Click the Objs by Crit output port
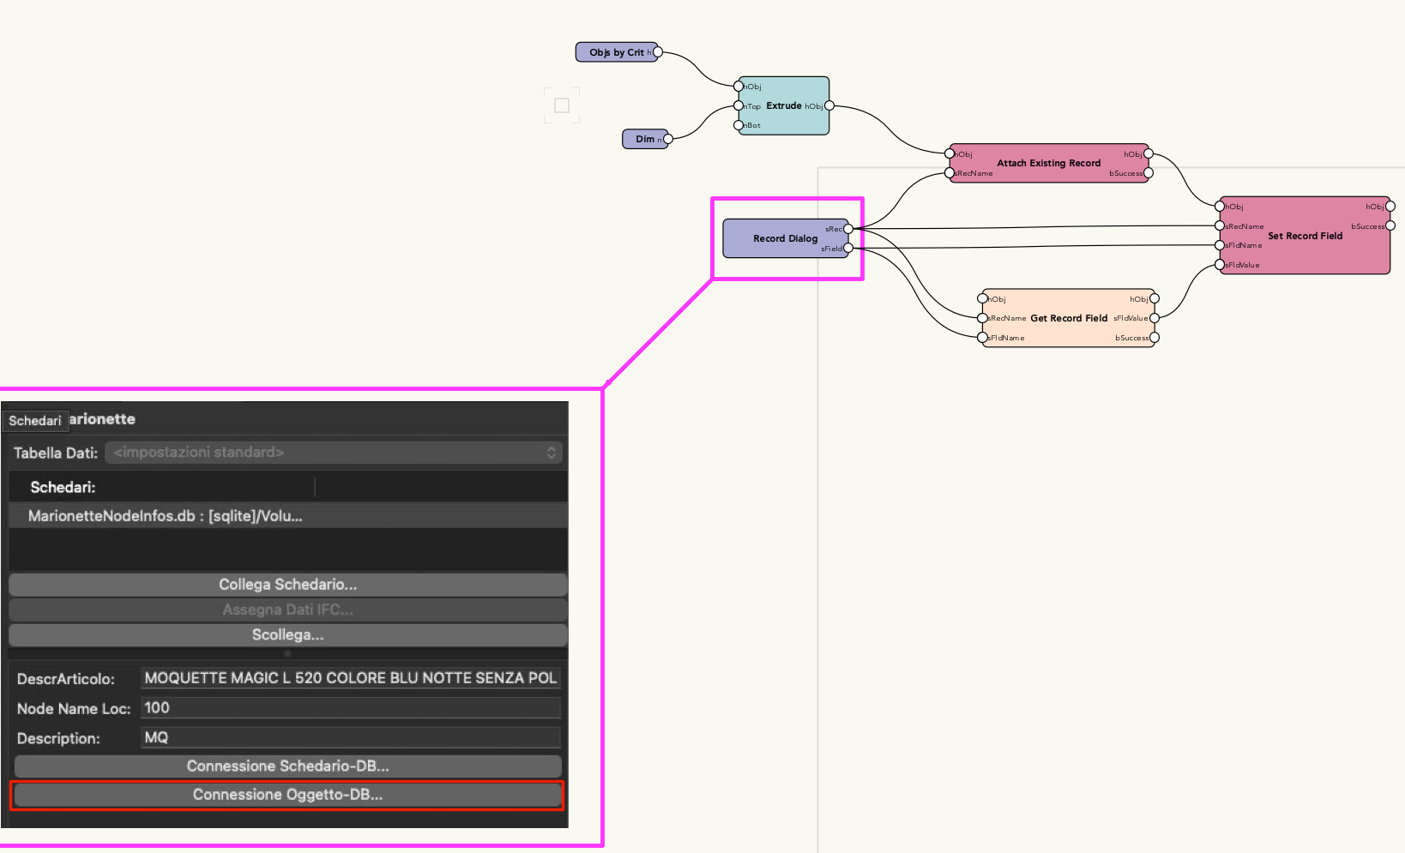This screenshot has width=1405, height=853. [x=658, y=52]
